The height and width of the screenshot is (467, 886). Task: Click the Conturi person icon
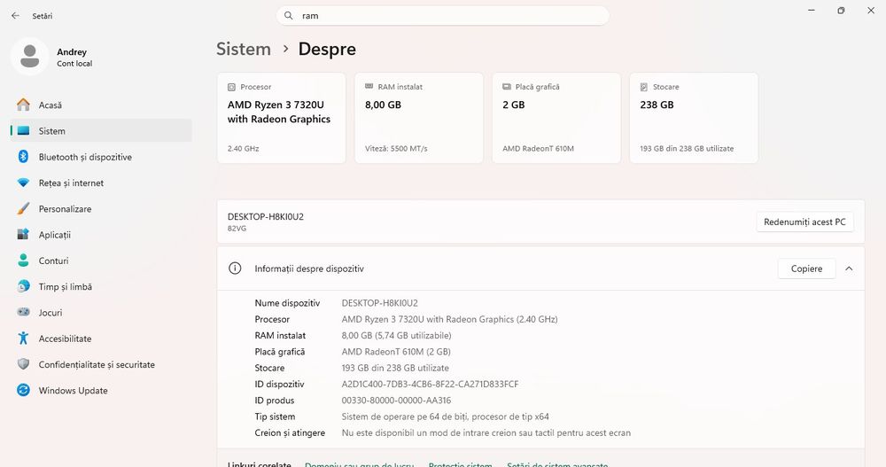click(x=23, y=260)
